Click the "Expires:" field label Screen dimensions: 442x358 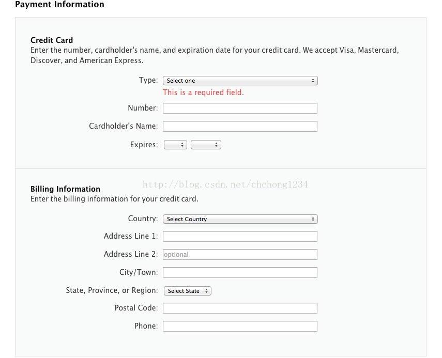[x=144, y=145]
